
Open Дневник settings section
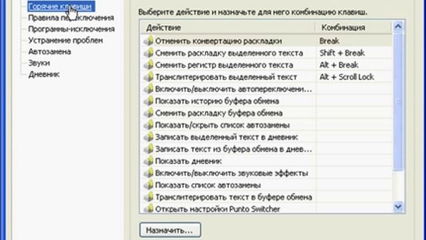44,74
